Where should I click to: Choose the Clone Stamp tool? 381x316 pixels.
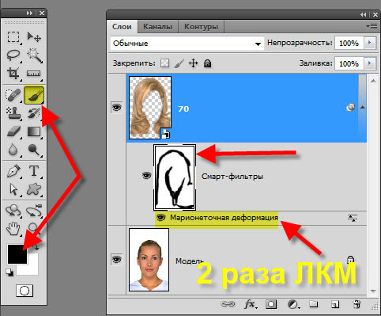(13, 113)
